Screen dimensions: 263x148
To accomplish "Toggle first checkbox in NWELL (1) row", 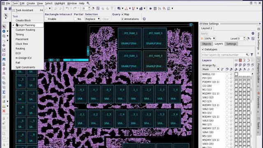I will point(227,74).
